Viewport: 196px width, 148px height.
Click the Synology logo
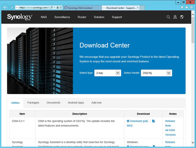(20, 17)
